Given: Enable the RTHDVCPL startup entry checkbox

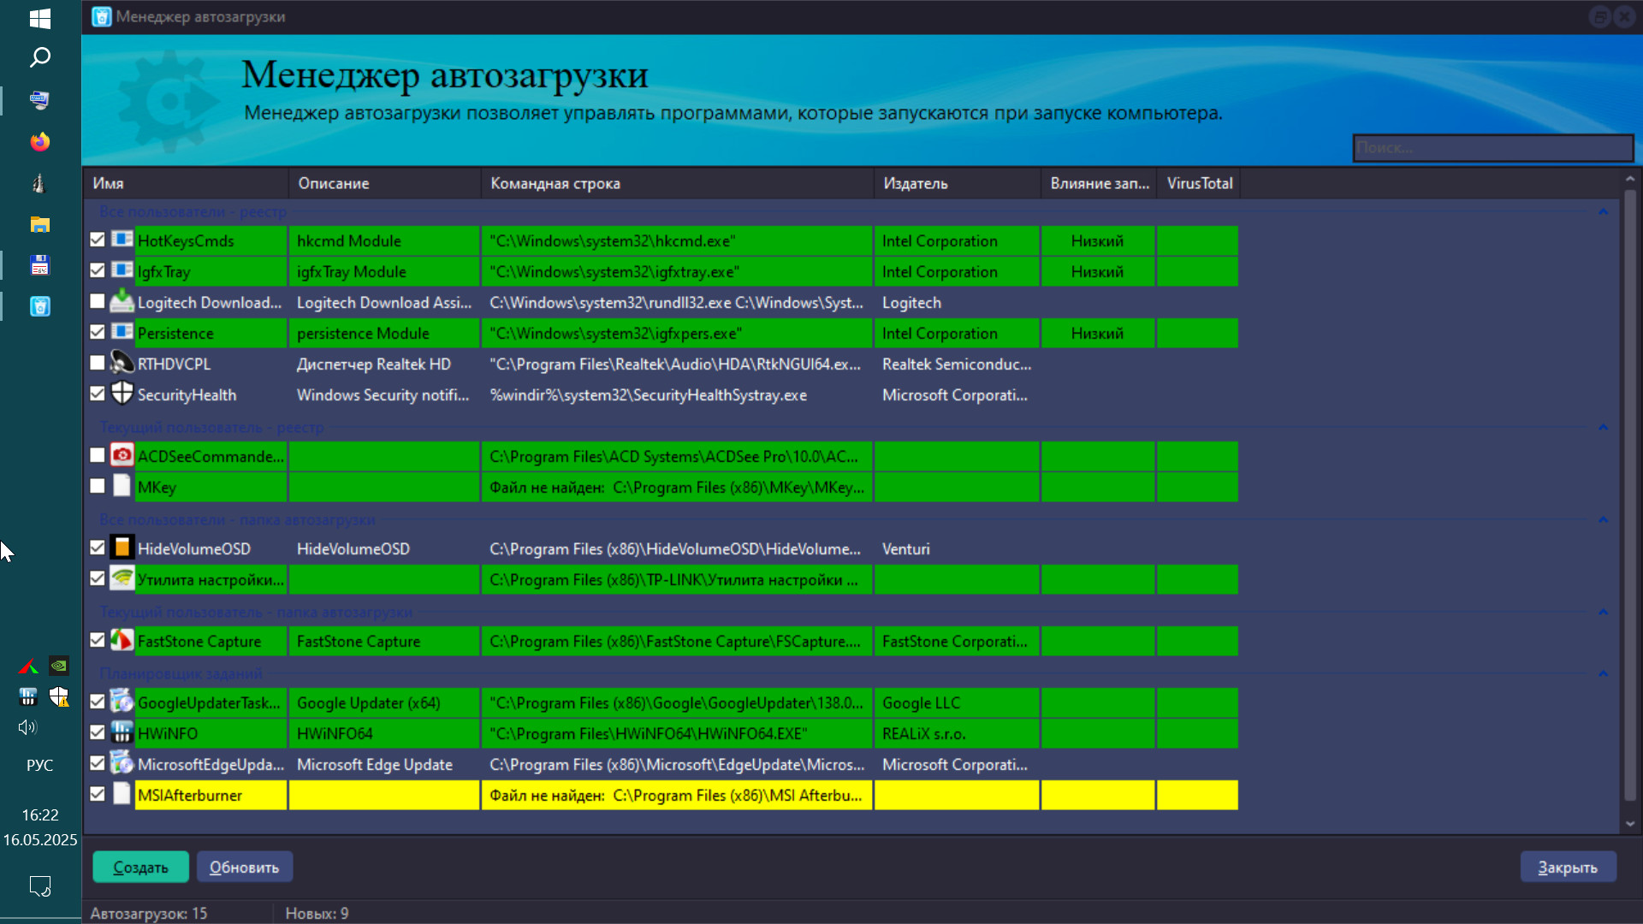Looking at the screenshot, I should (x=98, y=364).
